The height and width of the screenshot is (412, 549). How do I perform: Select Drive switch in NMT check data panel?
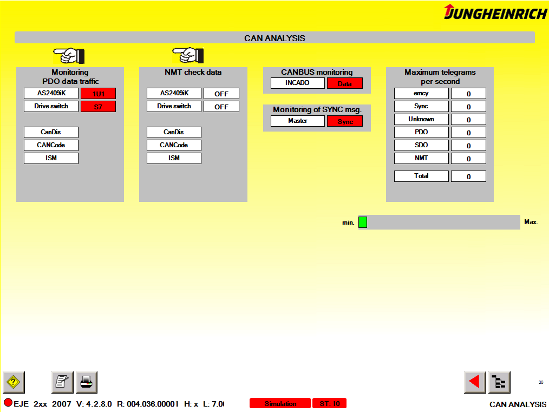[x=174, y=107]
